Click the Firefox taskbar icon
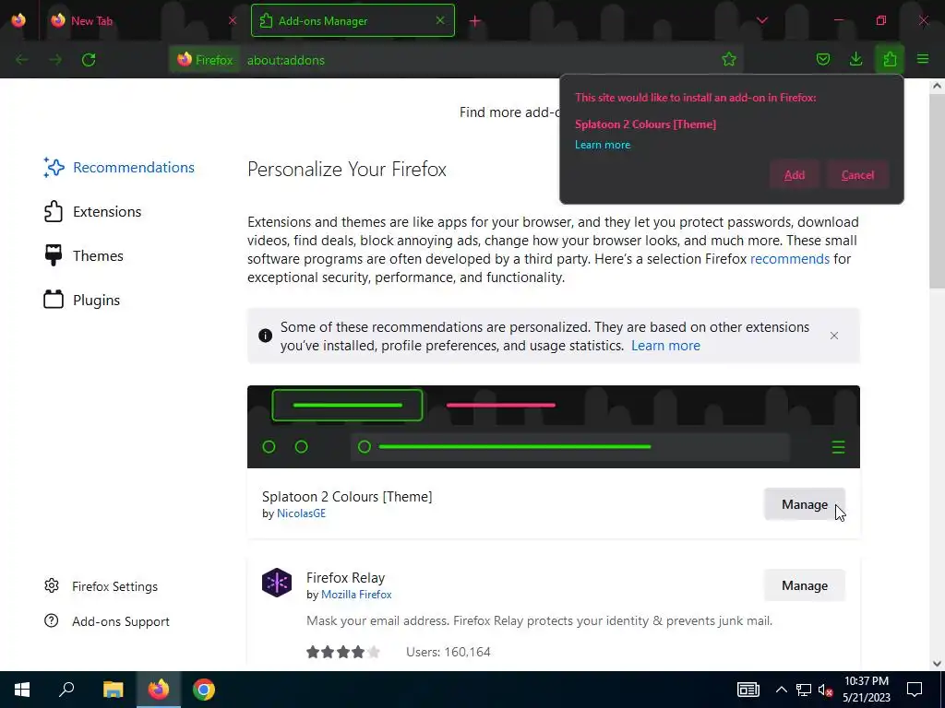 point(159,690)
